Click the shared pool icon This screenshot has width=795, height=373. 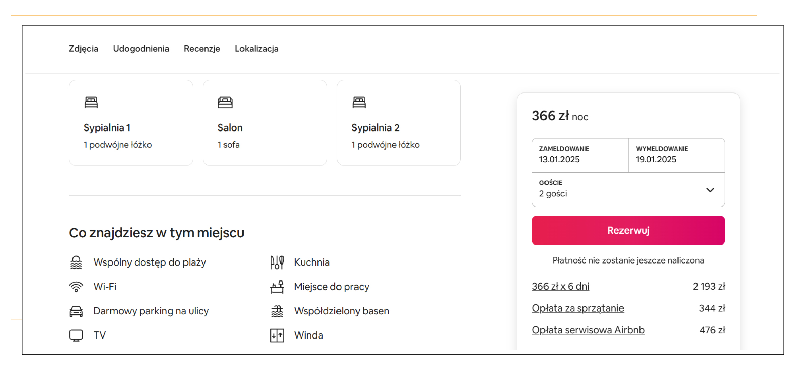point(277,311)
